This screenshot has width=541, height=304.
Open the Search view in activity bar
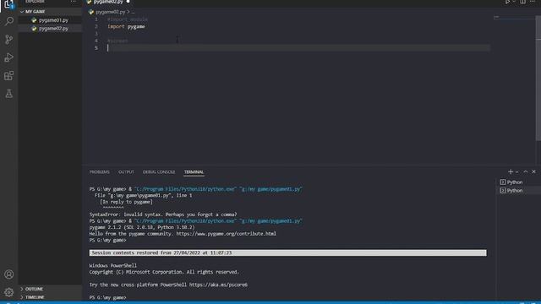9,21
